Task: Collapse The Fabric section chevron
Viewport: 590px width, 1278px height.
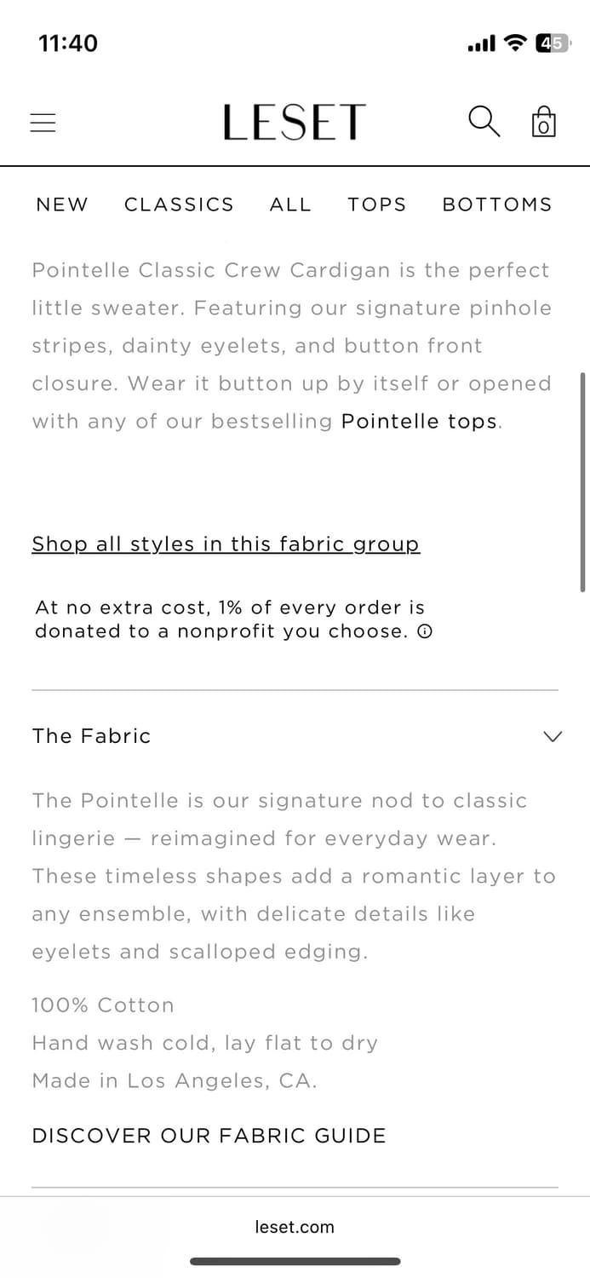Action: pyautogui.click(x=553, y=736)
